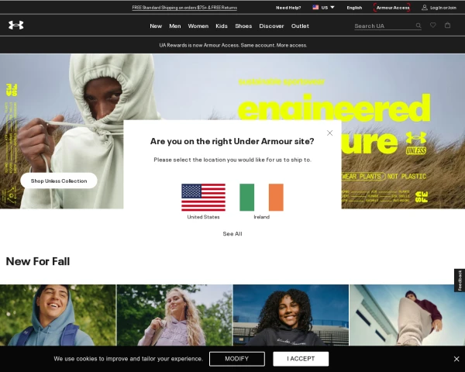Click the I ACCEPT cookies button

tap(301, 359)
